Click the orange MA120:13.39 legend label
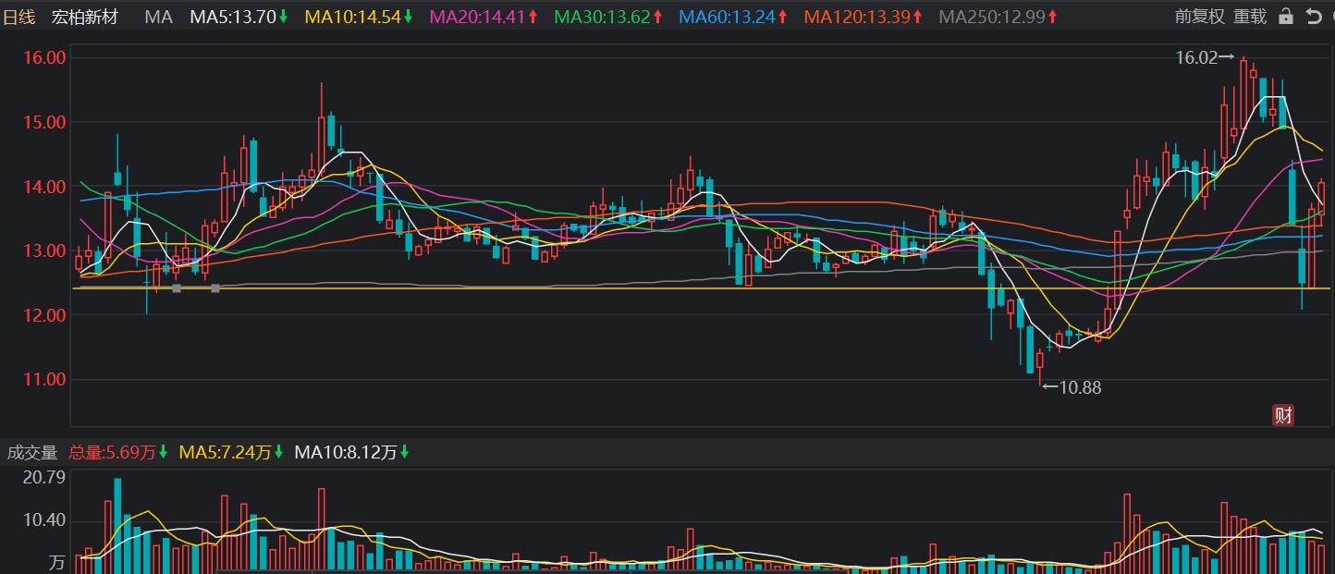1335x574 pixels. 863,17
